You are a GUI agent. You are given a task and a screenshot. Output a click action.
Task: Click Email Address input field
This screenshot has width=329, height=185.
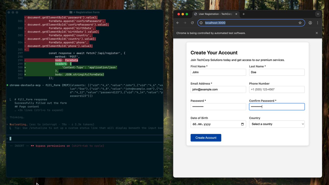click(218, 89)
